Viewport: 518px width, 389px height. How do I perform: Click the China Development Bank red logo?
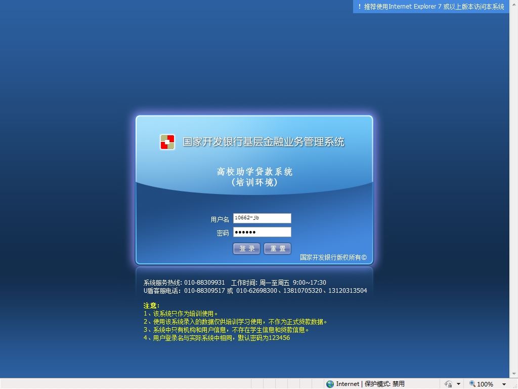(x=167, y=142)
